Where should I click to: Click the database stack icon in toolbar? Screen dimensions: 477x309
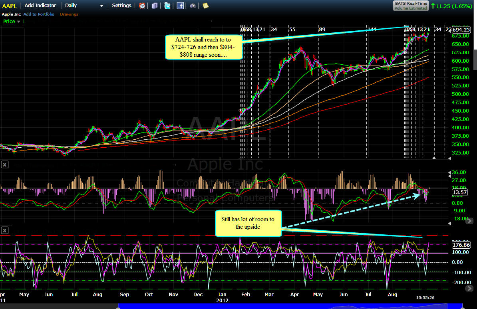155,6
